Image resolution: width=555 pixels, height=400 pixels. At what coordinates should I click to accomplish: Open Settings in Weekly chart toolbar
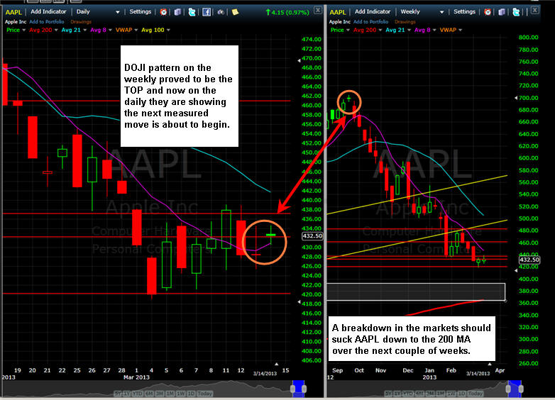464,11
